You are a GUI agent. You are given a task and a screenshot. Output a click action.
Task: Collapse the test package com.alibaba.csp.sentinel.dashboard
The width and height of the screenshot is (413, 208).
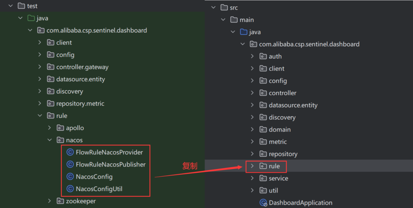click(30, 30)
